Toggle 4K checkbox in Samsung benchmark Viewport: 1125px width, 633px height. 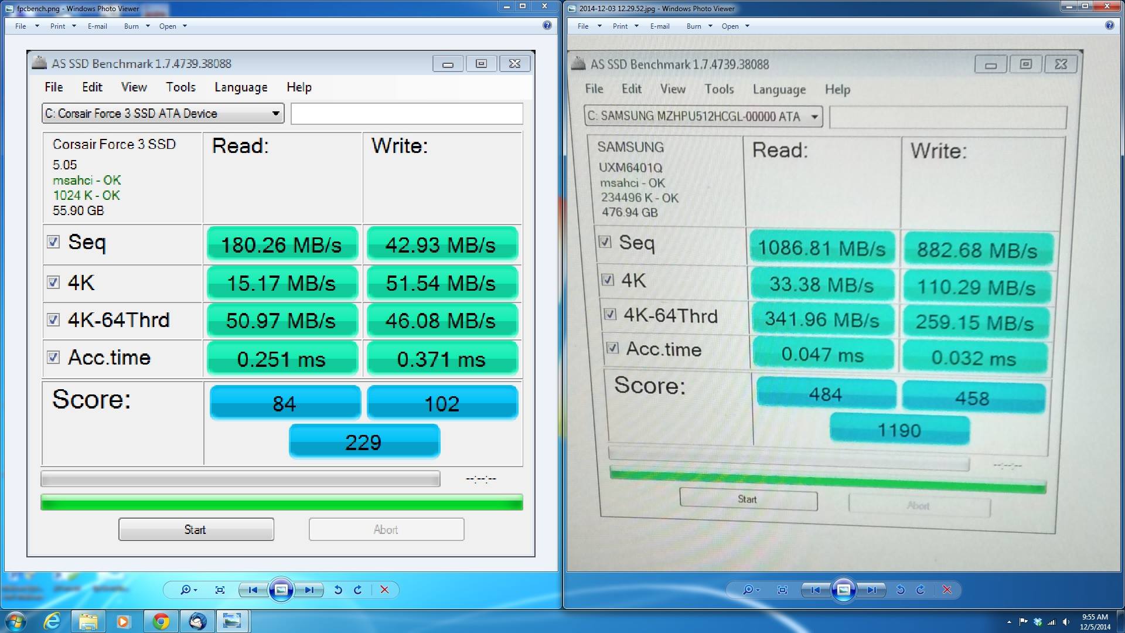(608, 280)
